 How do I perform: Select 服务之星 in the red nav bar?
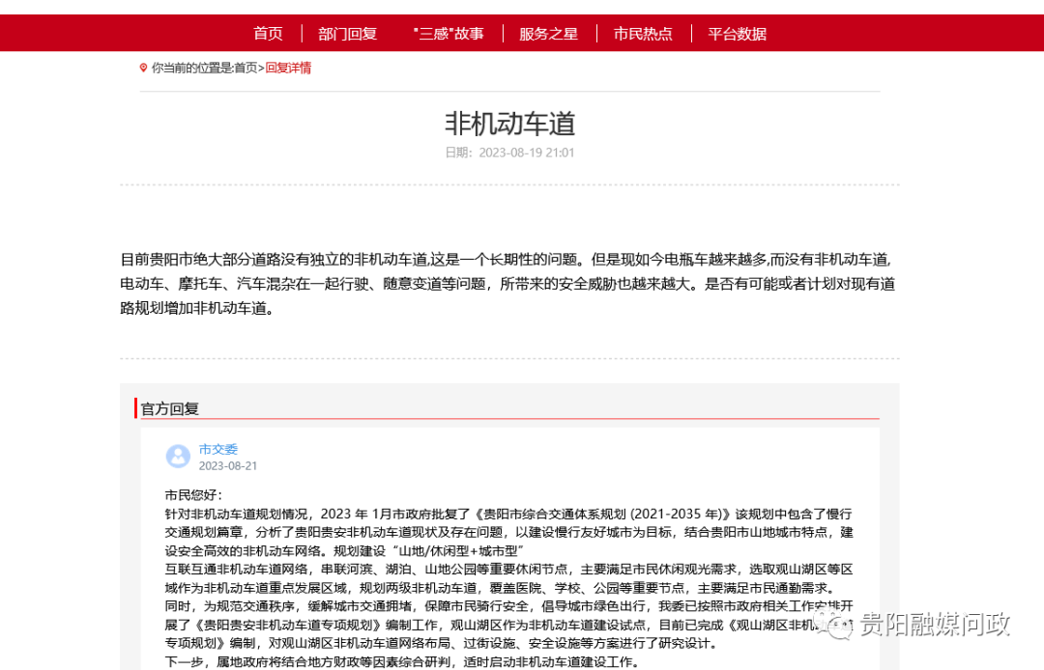click(x=549, y=34)
